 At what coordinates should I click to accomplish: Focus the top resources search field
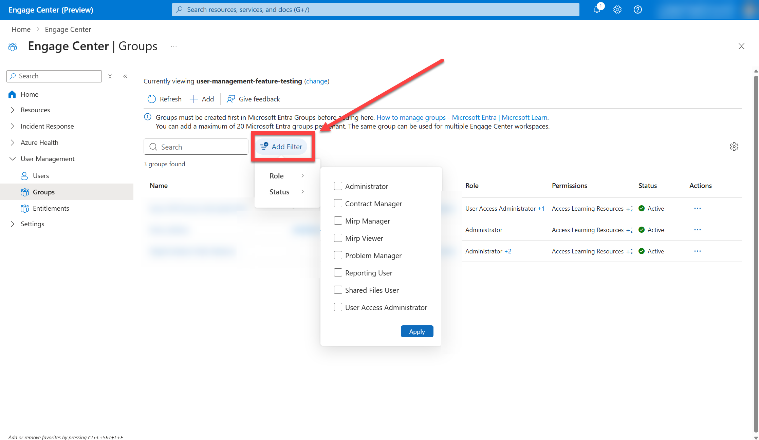click(375, 9)
